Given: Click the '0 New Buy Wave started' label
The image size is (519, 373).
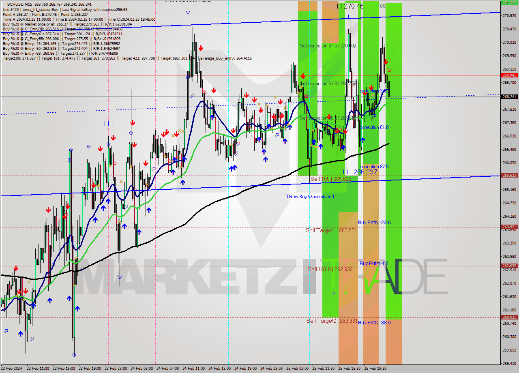Looking at the screenshot, I should 310,197.
